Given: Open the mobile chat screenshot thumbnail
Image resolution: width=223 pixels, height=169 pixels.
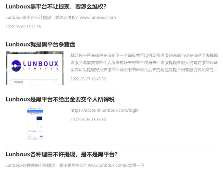Looking at the screenshot, I should (35, 123).
